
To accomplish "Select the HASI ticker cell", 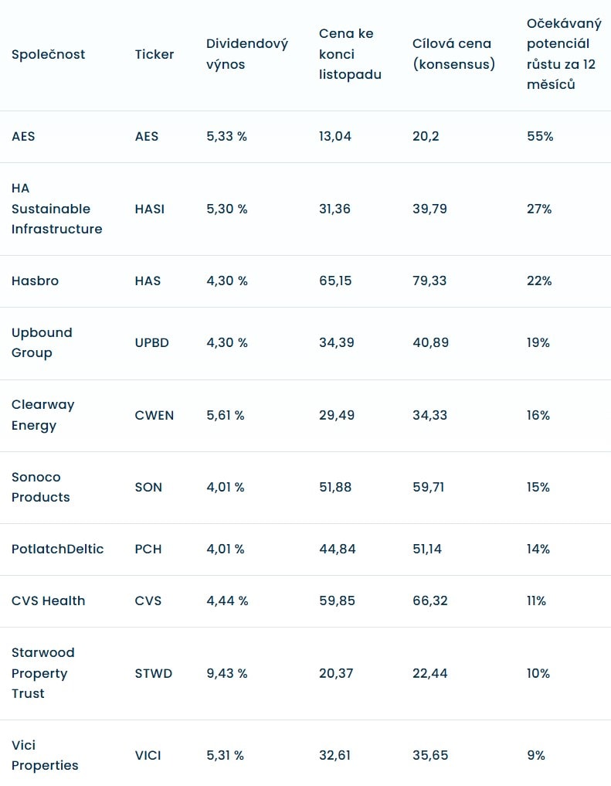I will click(149, 209).
